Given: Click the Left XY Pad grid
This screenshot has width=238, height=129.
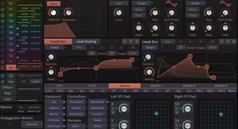Looking at the screenshot, I should (156, 114).
